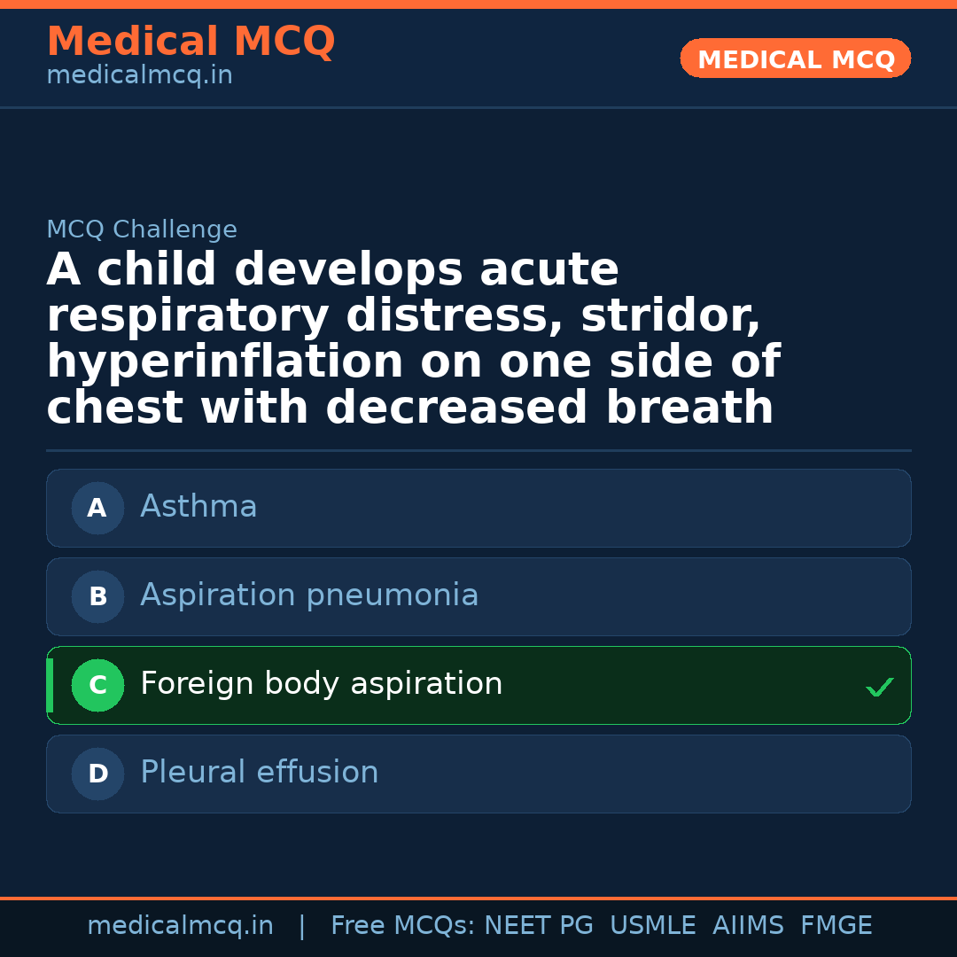This screenshot has height=957, width=957.
Task: Click the AIIMS footer text
Action: point(748,926)
